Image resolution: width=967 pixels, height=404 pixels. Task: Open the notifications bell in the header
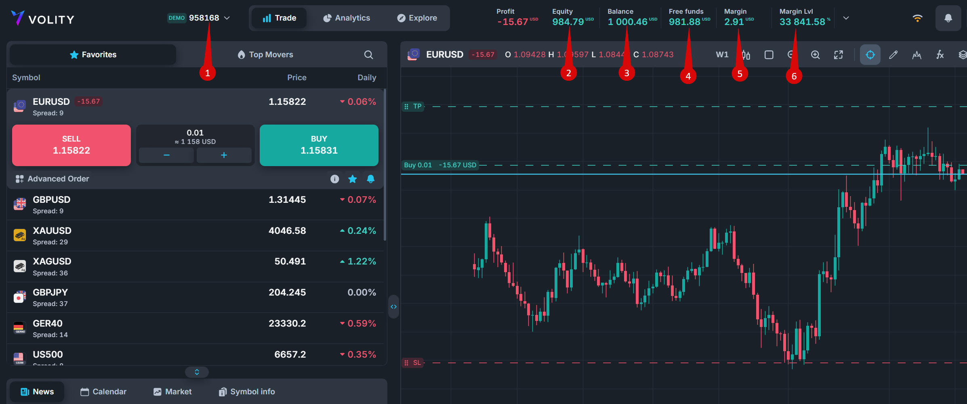tap(948, 18)
